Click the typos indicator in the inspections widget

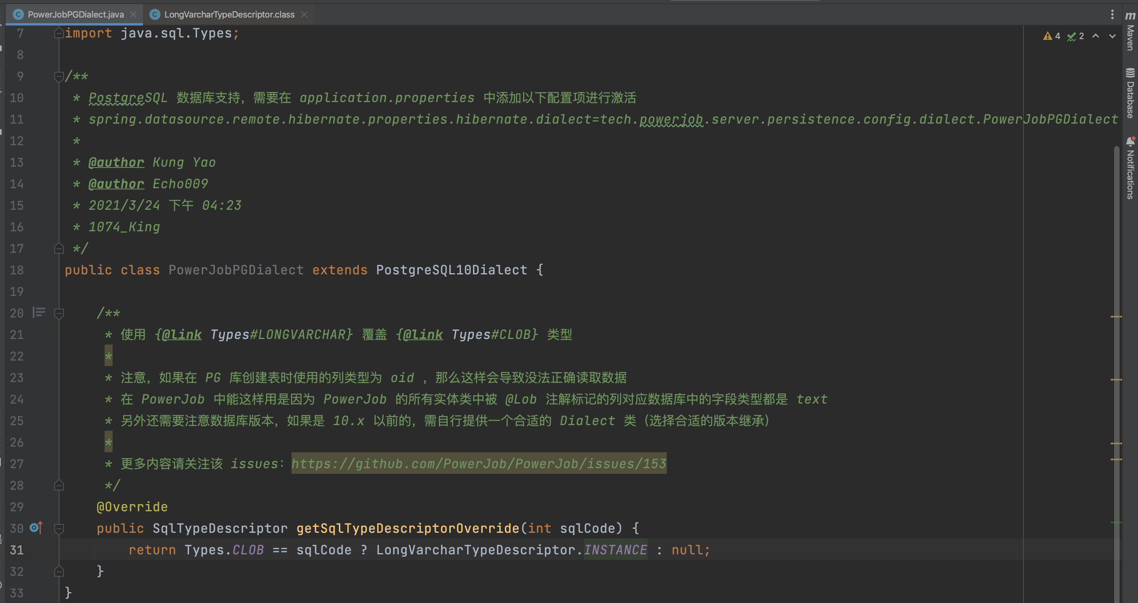tap(1076, 36)
